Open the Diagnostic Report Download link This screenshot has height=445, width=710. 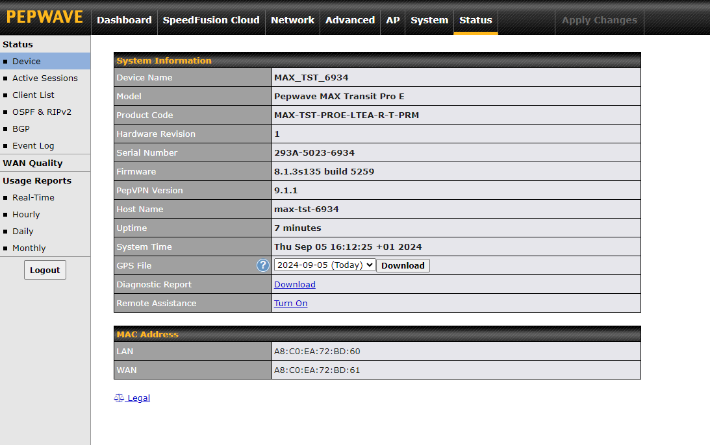pyautogui.click(x=294, y=284)
